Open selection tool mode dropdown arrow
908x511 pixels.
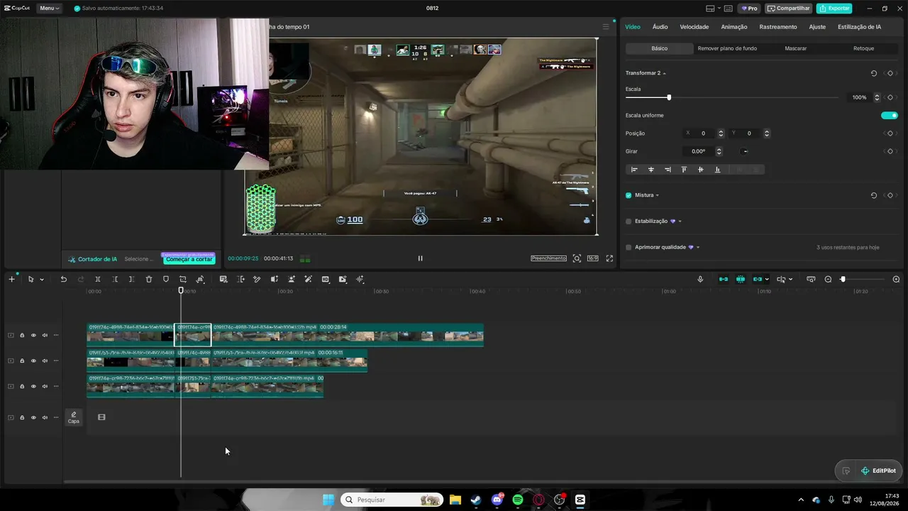42,280
